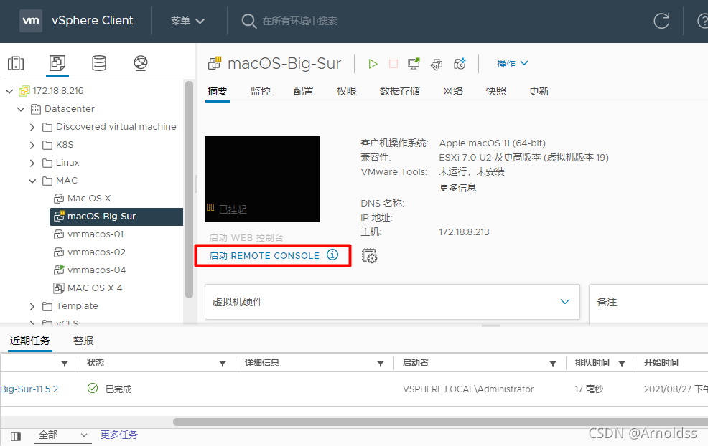Click 启动 REMOTE CONSOLE link
Image resolution: width=708 pixels, height=446 pixels.
pos(264,256)
